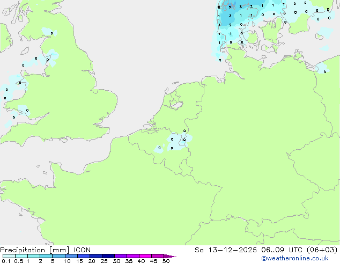Click the 'Precipitation [mm]' title text
The image size is (340, 263).
(35, 250)
